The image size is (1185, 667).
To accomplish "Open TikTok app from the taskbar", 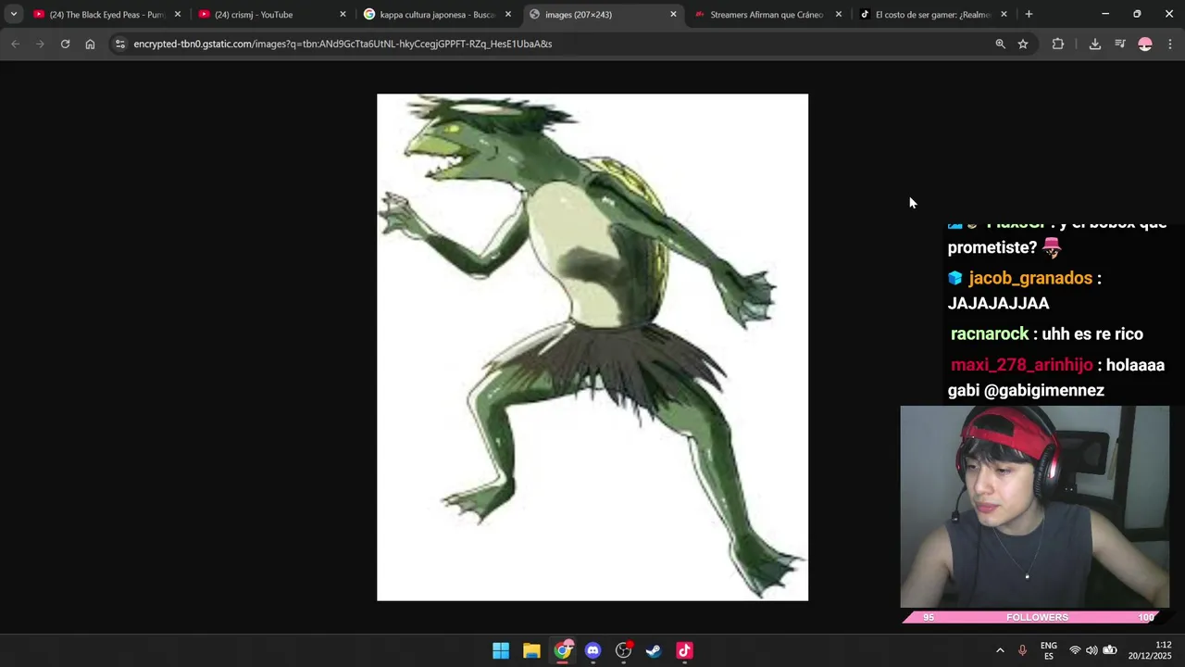I will pos(685,650).
